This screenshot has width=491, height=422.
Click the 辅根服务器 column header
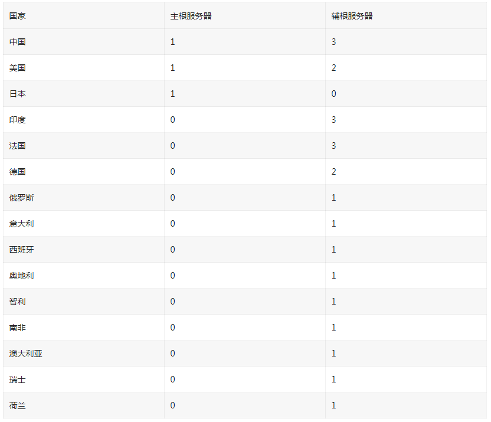coord(352,16)
